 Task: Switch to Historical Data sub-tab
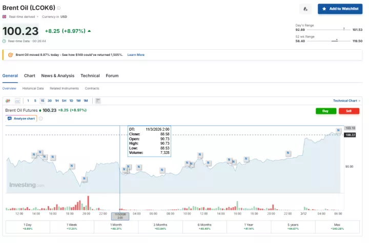[33, 88]
